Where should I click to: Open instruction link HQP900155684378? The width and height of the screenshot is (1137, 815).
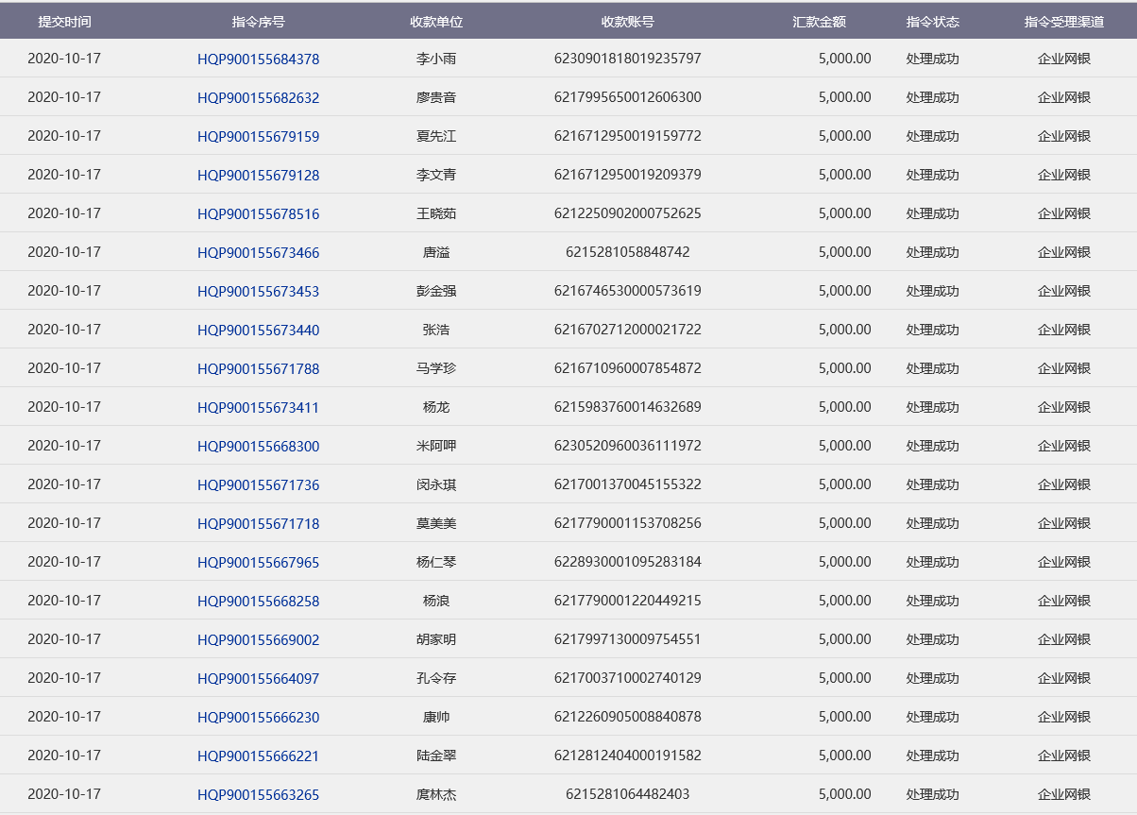pos(258,59)
